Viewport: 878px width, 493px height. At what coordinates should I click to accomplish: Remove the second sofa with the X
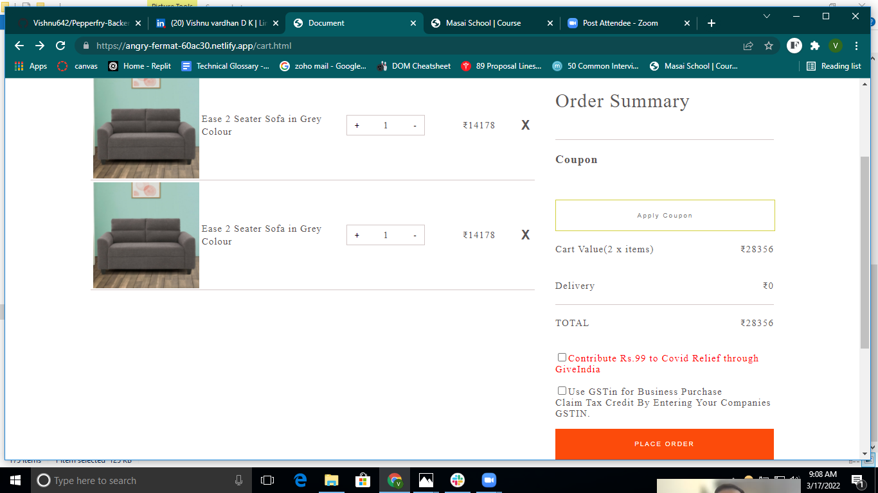tap(525, 235)
